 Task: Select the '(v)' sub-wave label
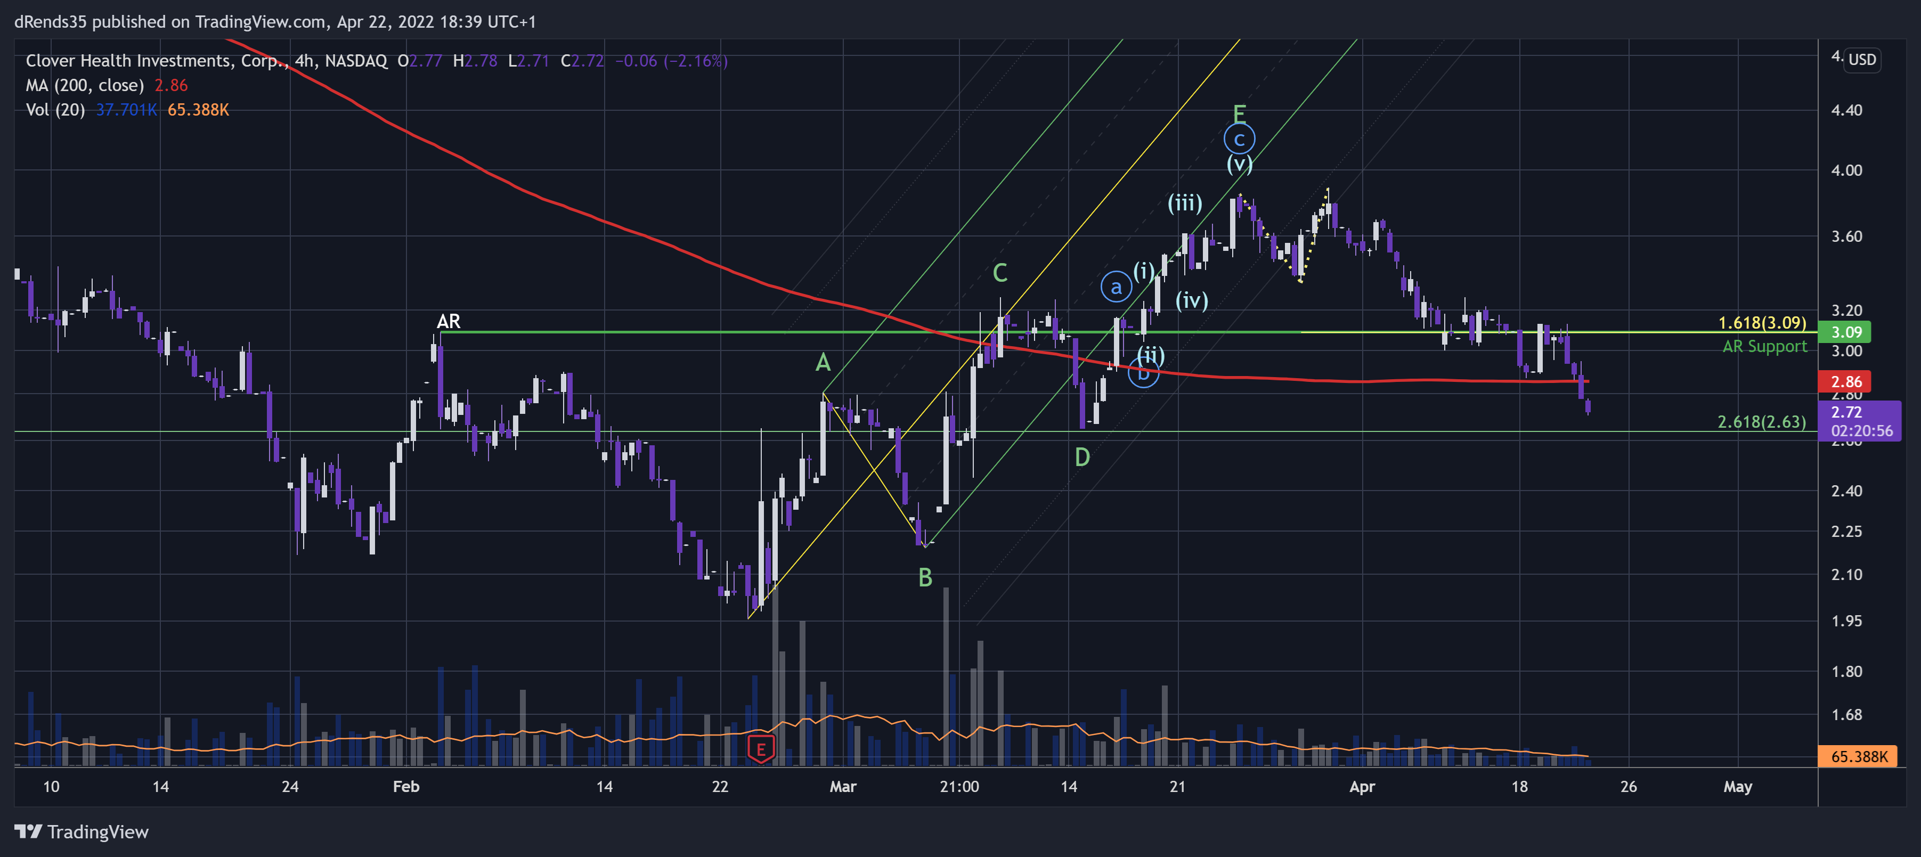[x=1240, y=164]
